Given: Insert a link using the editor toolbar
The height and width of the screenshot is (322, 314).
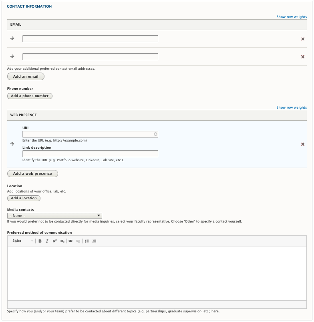Looking at the screenshot, I should [x=71, y=241].
